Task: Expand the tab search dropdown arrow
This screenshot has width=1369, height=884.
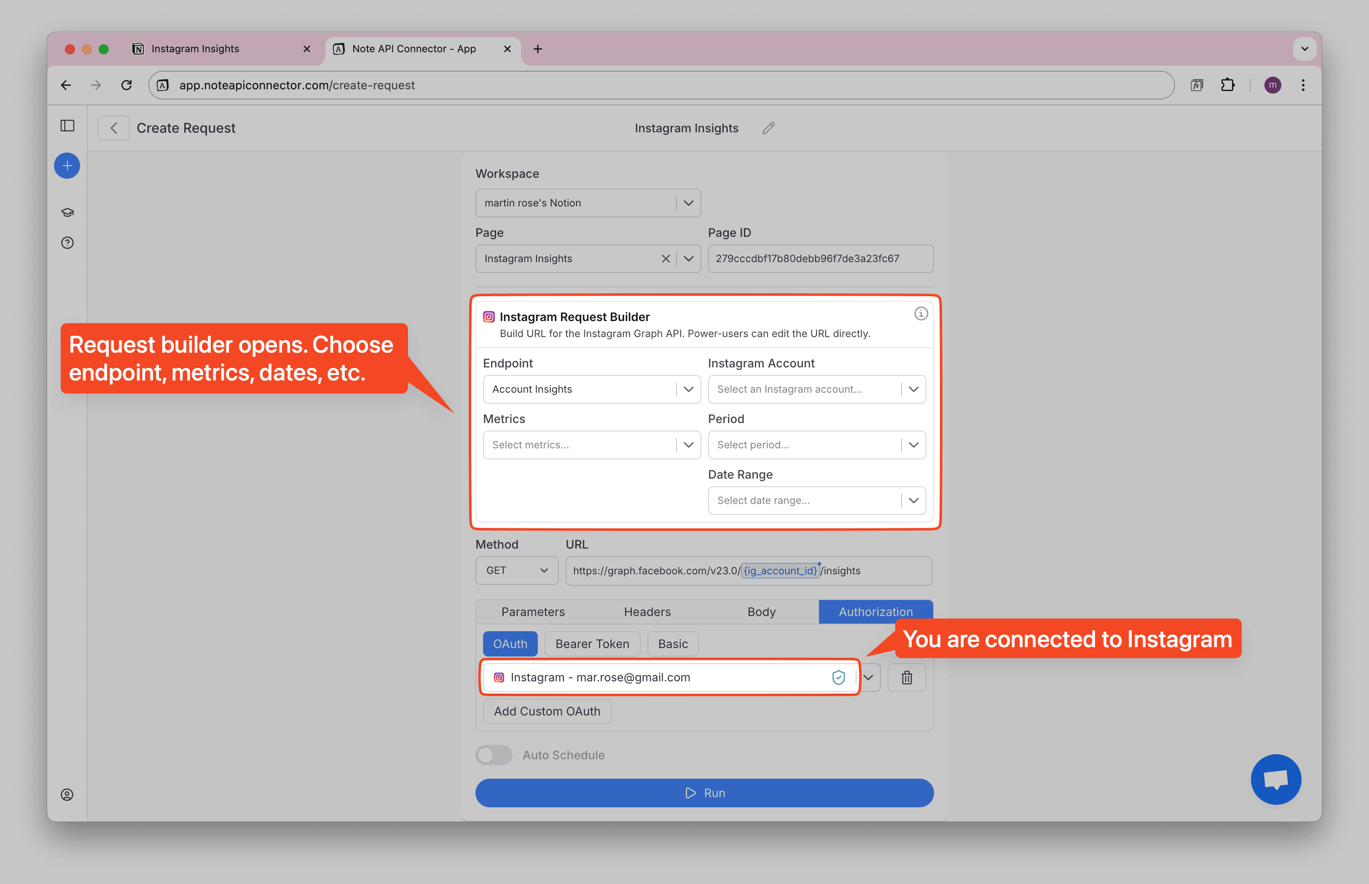Action: 1305,49
